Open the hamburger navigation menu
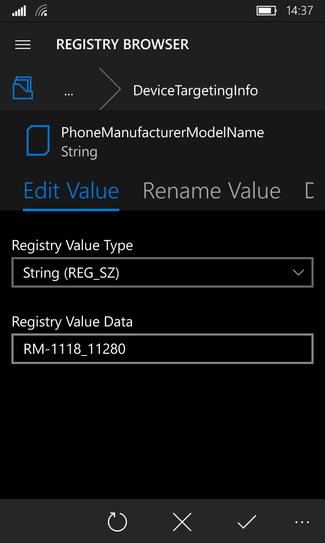 click(23, 45)
